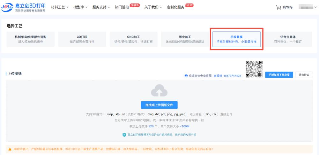Expand the 服务支持 dropdown menu
Image resolution: width=319 pixels, height=155 pixels.
pos(101,7)
